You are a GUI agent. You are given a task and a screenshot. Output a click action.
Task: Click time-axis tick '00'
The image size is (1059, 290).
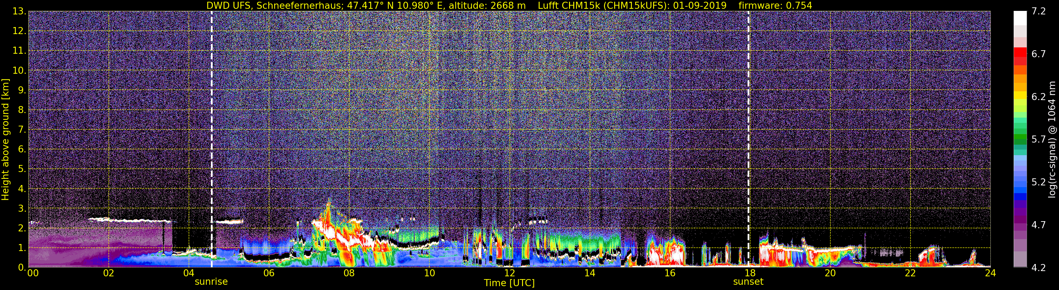(33, 273)
